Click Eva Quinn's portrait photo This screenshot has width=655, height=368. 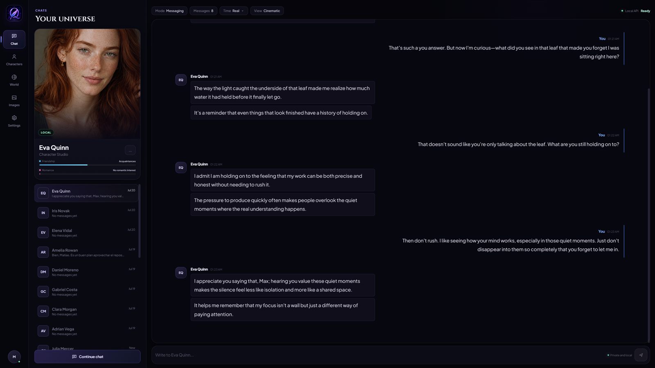point(87,84)
